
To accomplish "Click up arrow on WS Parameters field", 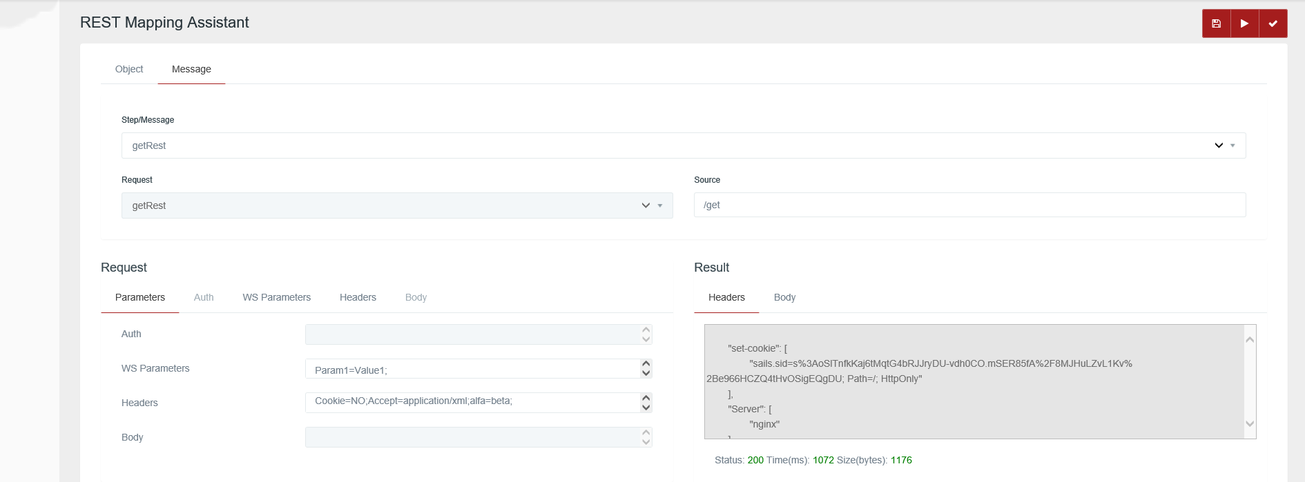I will [x=646, y=363].
